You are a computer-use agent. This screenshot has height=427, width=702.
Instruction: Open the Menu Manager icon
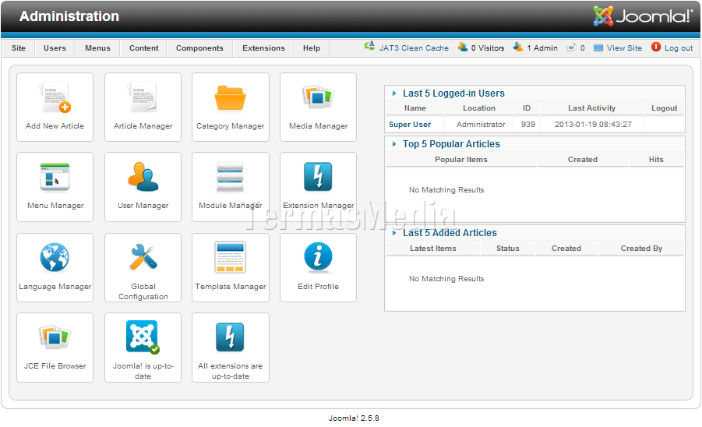pos(55,177)
